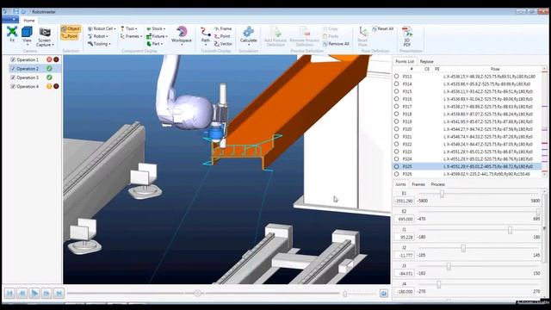
Task: Expand the Robot Cell dropdown
Action: (x=102, y=28)
